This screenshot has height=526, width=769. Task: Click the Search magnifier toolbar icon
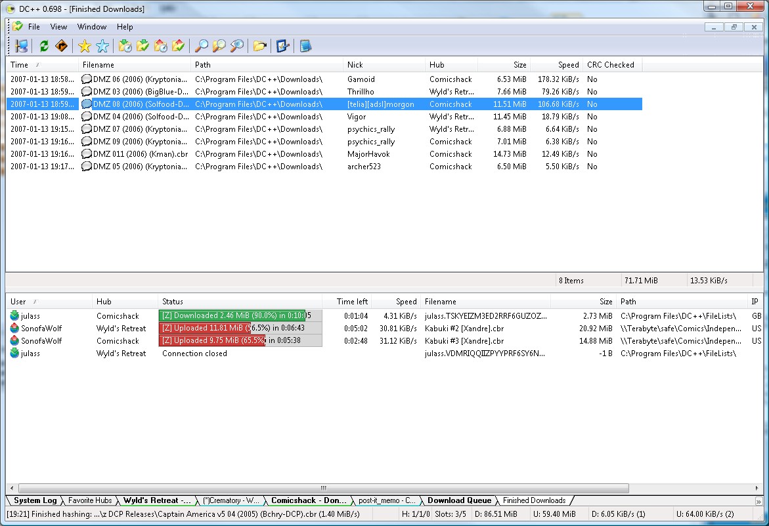pyautogui.click(x=202, y=46)
